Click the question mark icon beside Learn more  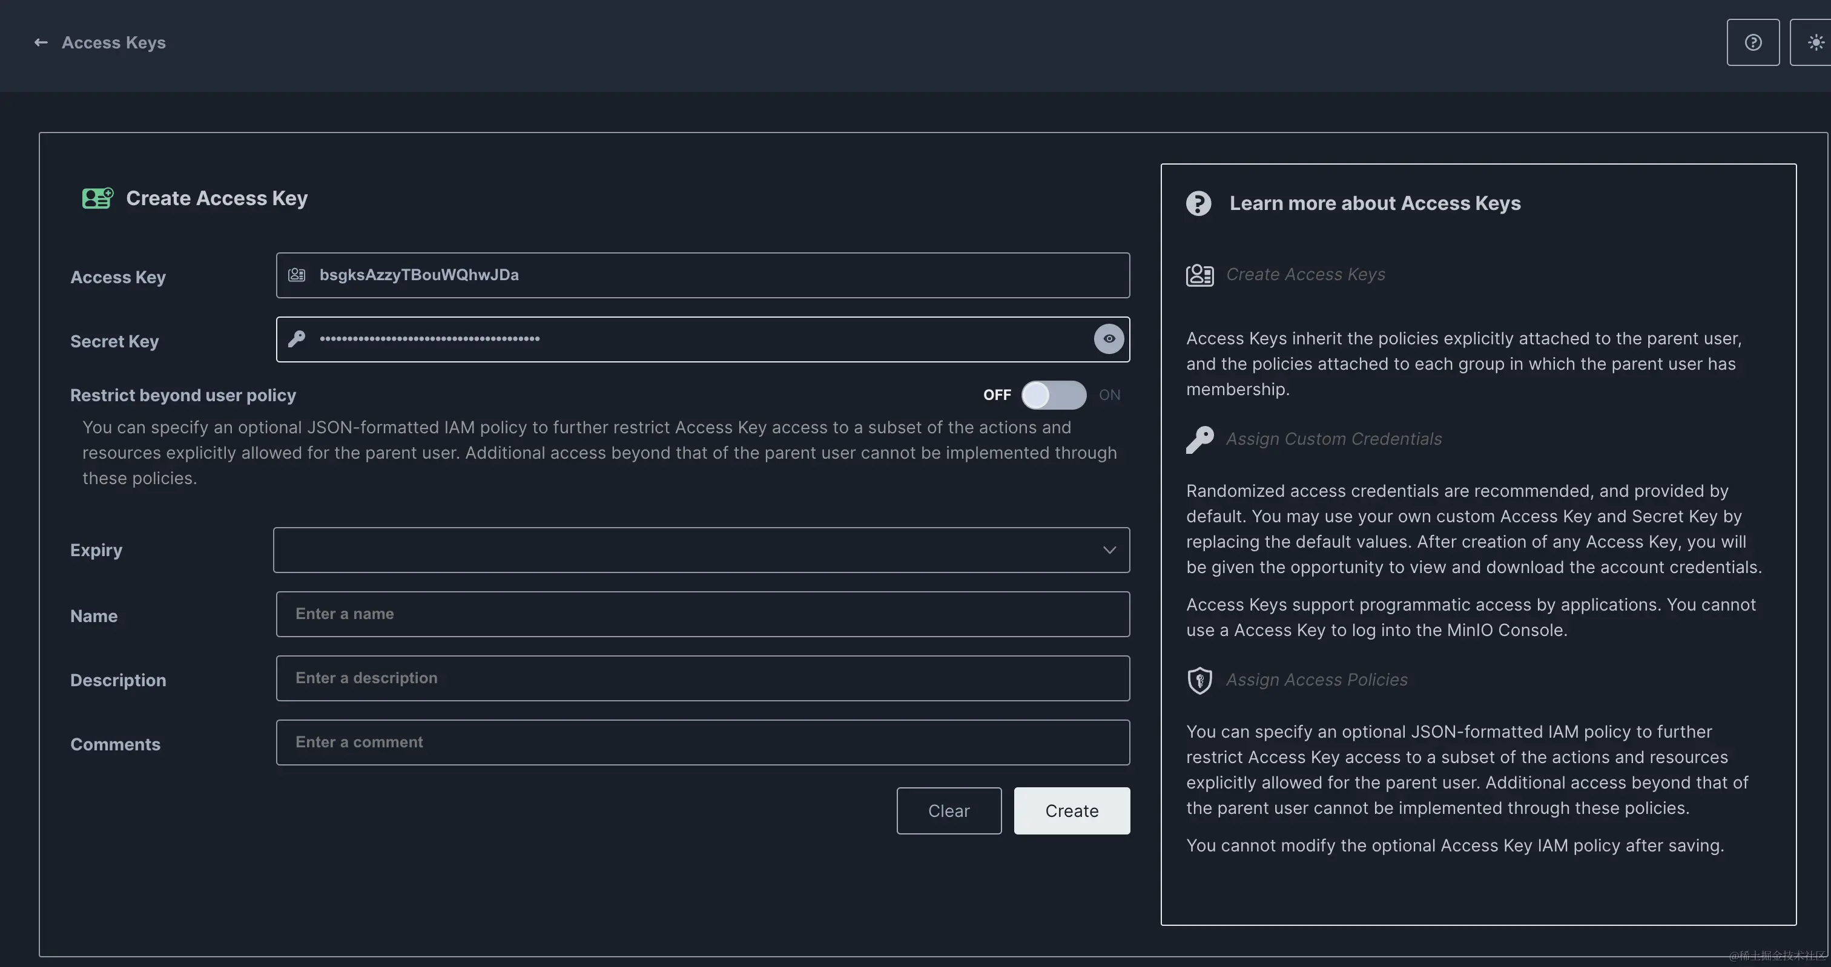tap(1198, 203)
